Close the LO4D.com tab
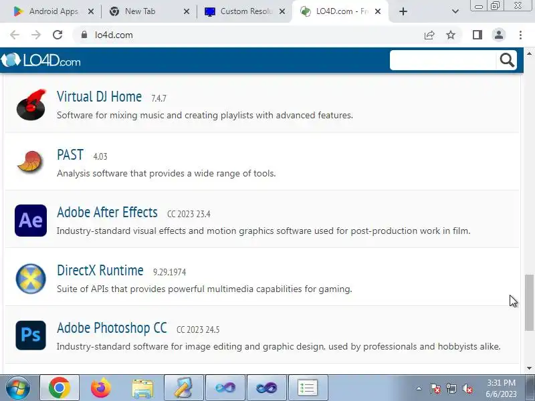The height and width of the screenshot is (401, 535). (x=378, y=11)
